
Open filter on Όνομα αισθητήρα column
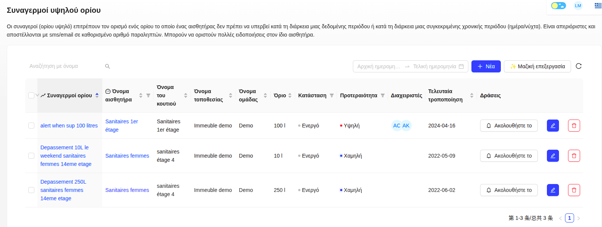[x=148, y=95]
